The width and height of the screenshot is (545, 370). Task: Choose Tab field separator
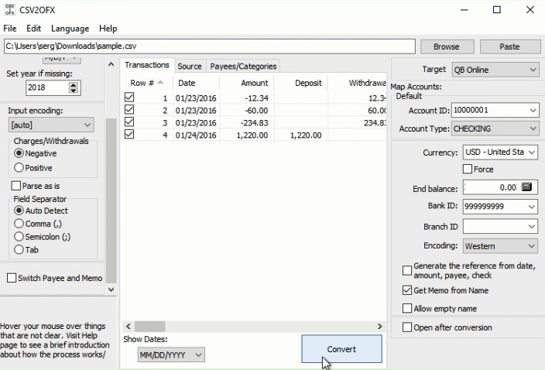pos(19,249)
